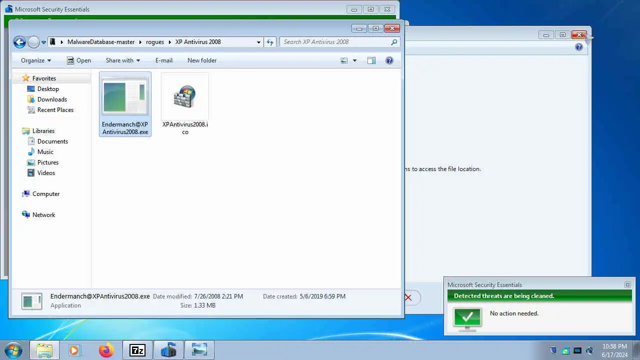Open the volume tray icon
Image resolution: width=640 pixels, height=360 pixels.
pyautogui.click(x=589, y=350)
